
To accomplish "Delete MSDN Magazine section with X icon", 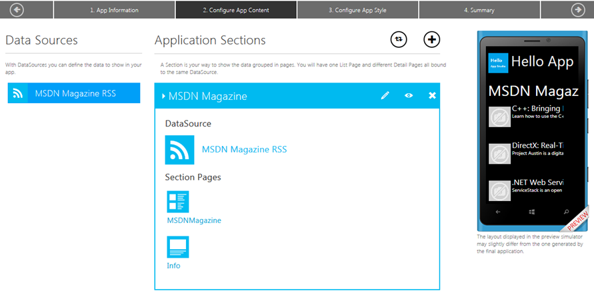I will [432, 95].
